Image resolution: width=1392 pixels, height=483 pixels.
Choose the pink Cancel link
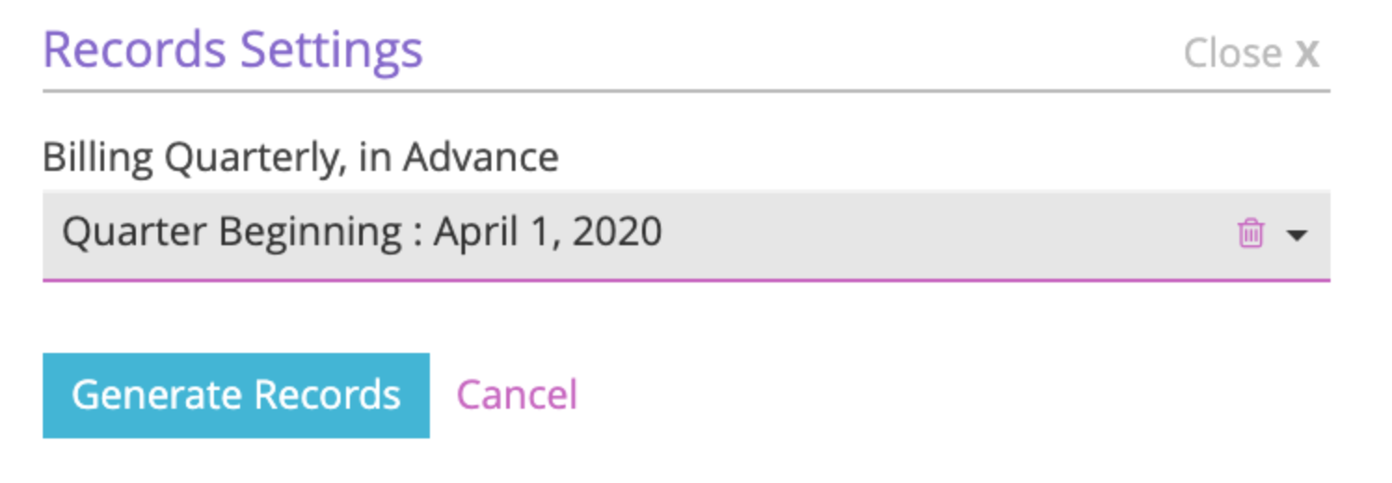516,395
